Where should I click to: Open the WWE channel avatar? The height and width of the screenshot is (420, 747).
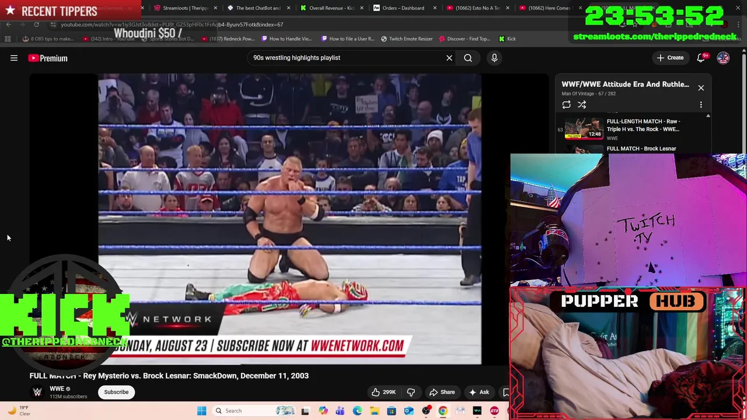37,392
